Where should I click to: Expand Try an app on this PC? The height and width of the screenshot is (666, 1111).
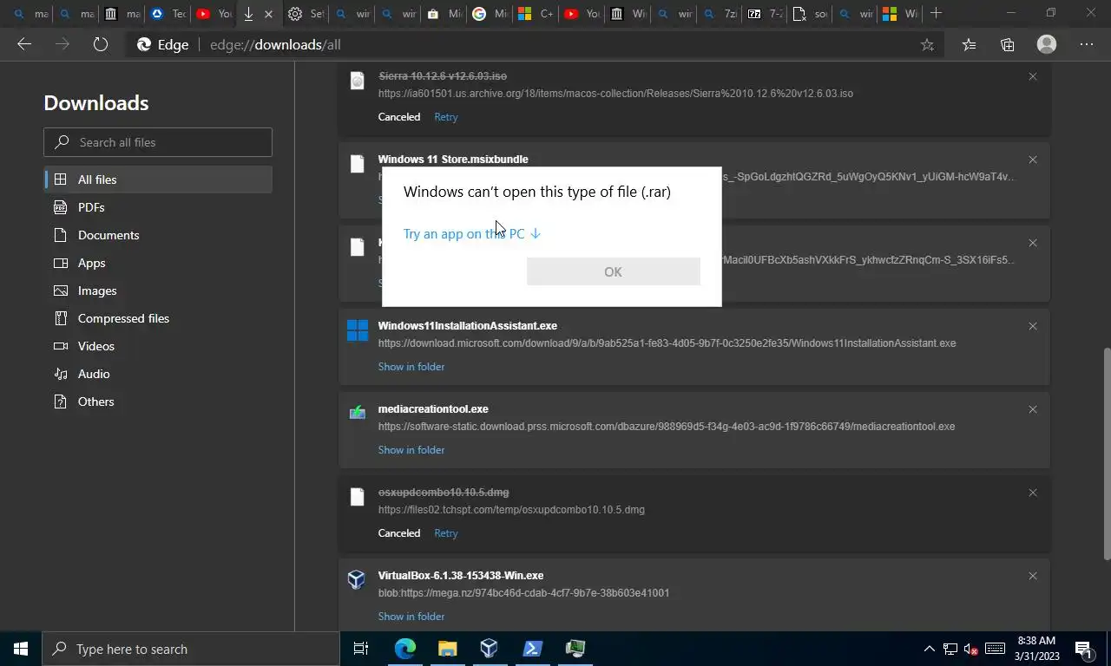472,233
